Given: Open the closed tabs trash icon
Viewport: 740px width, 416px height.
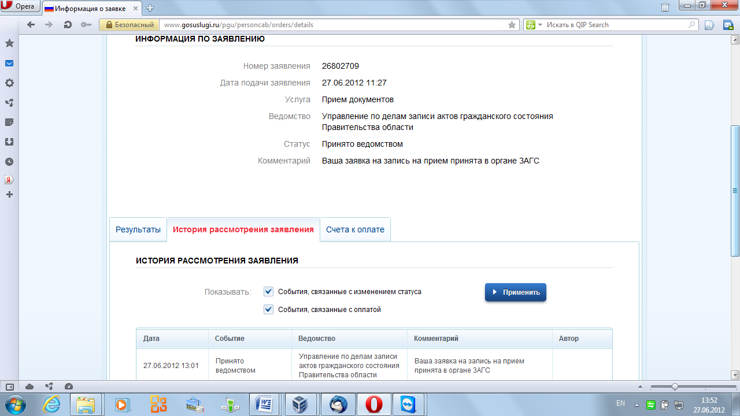Looking at the screenshot, I should pyautogui.click(x=665, y=7).
